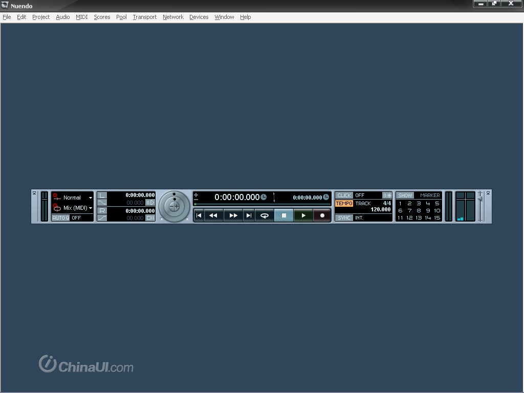Click the Fast Forward button
This screenshot has height=393, width=524.
[233, 215]
